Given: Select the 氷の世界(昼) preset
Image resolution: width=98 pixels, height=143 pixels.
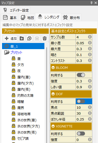Looking at the screenshot, I should tap(27, 120).
